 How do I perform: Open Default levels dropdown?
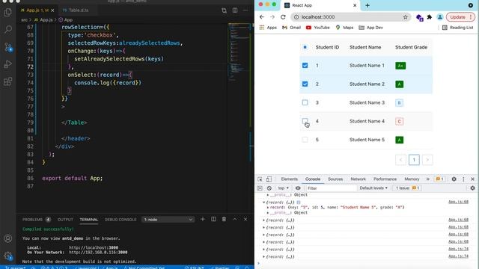click(x=373, y=188)
